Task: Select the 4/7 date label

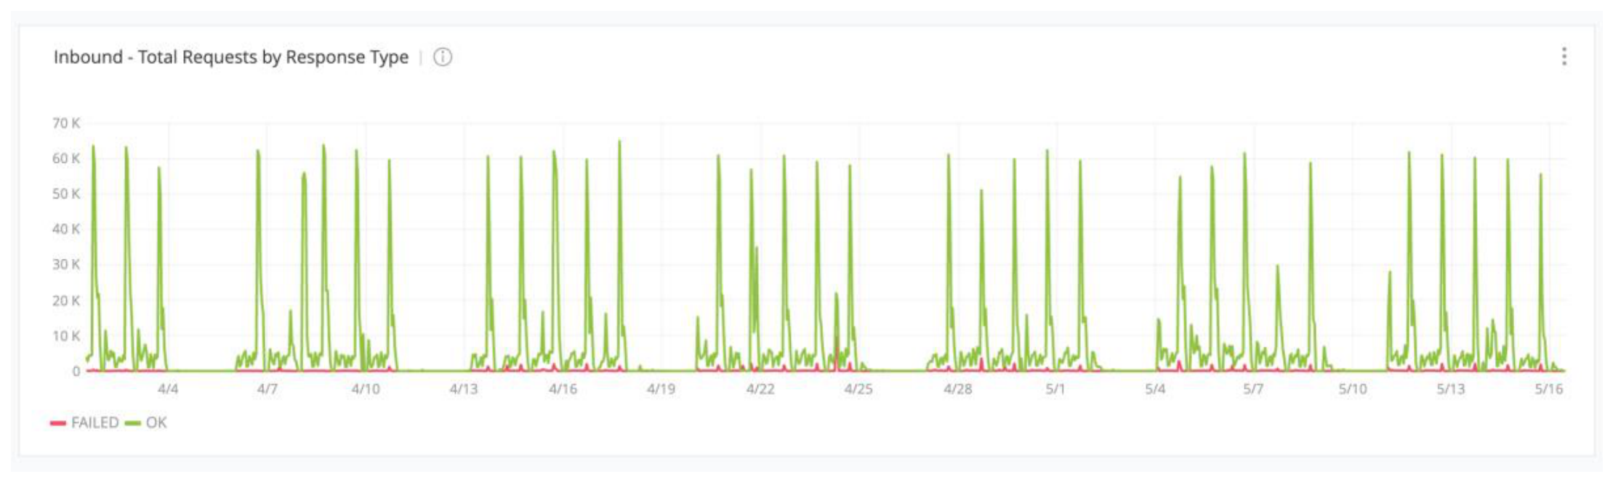Action: [x=267, y=389]
